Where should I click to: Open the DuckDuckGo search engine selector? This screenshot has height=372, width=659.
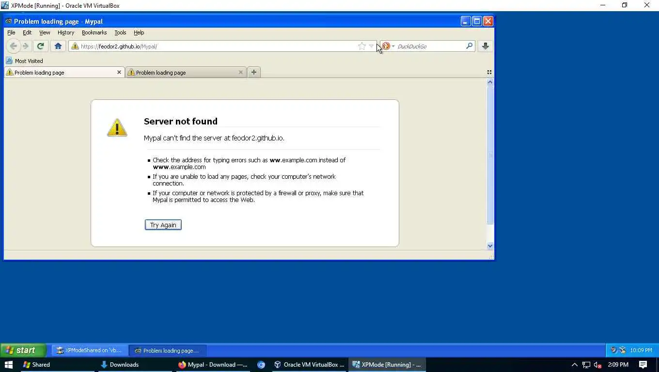click(388, 46)
